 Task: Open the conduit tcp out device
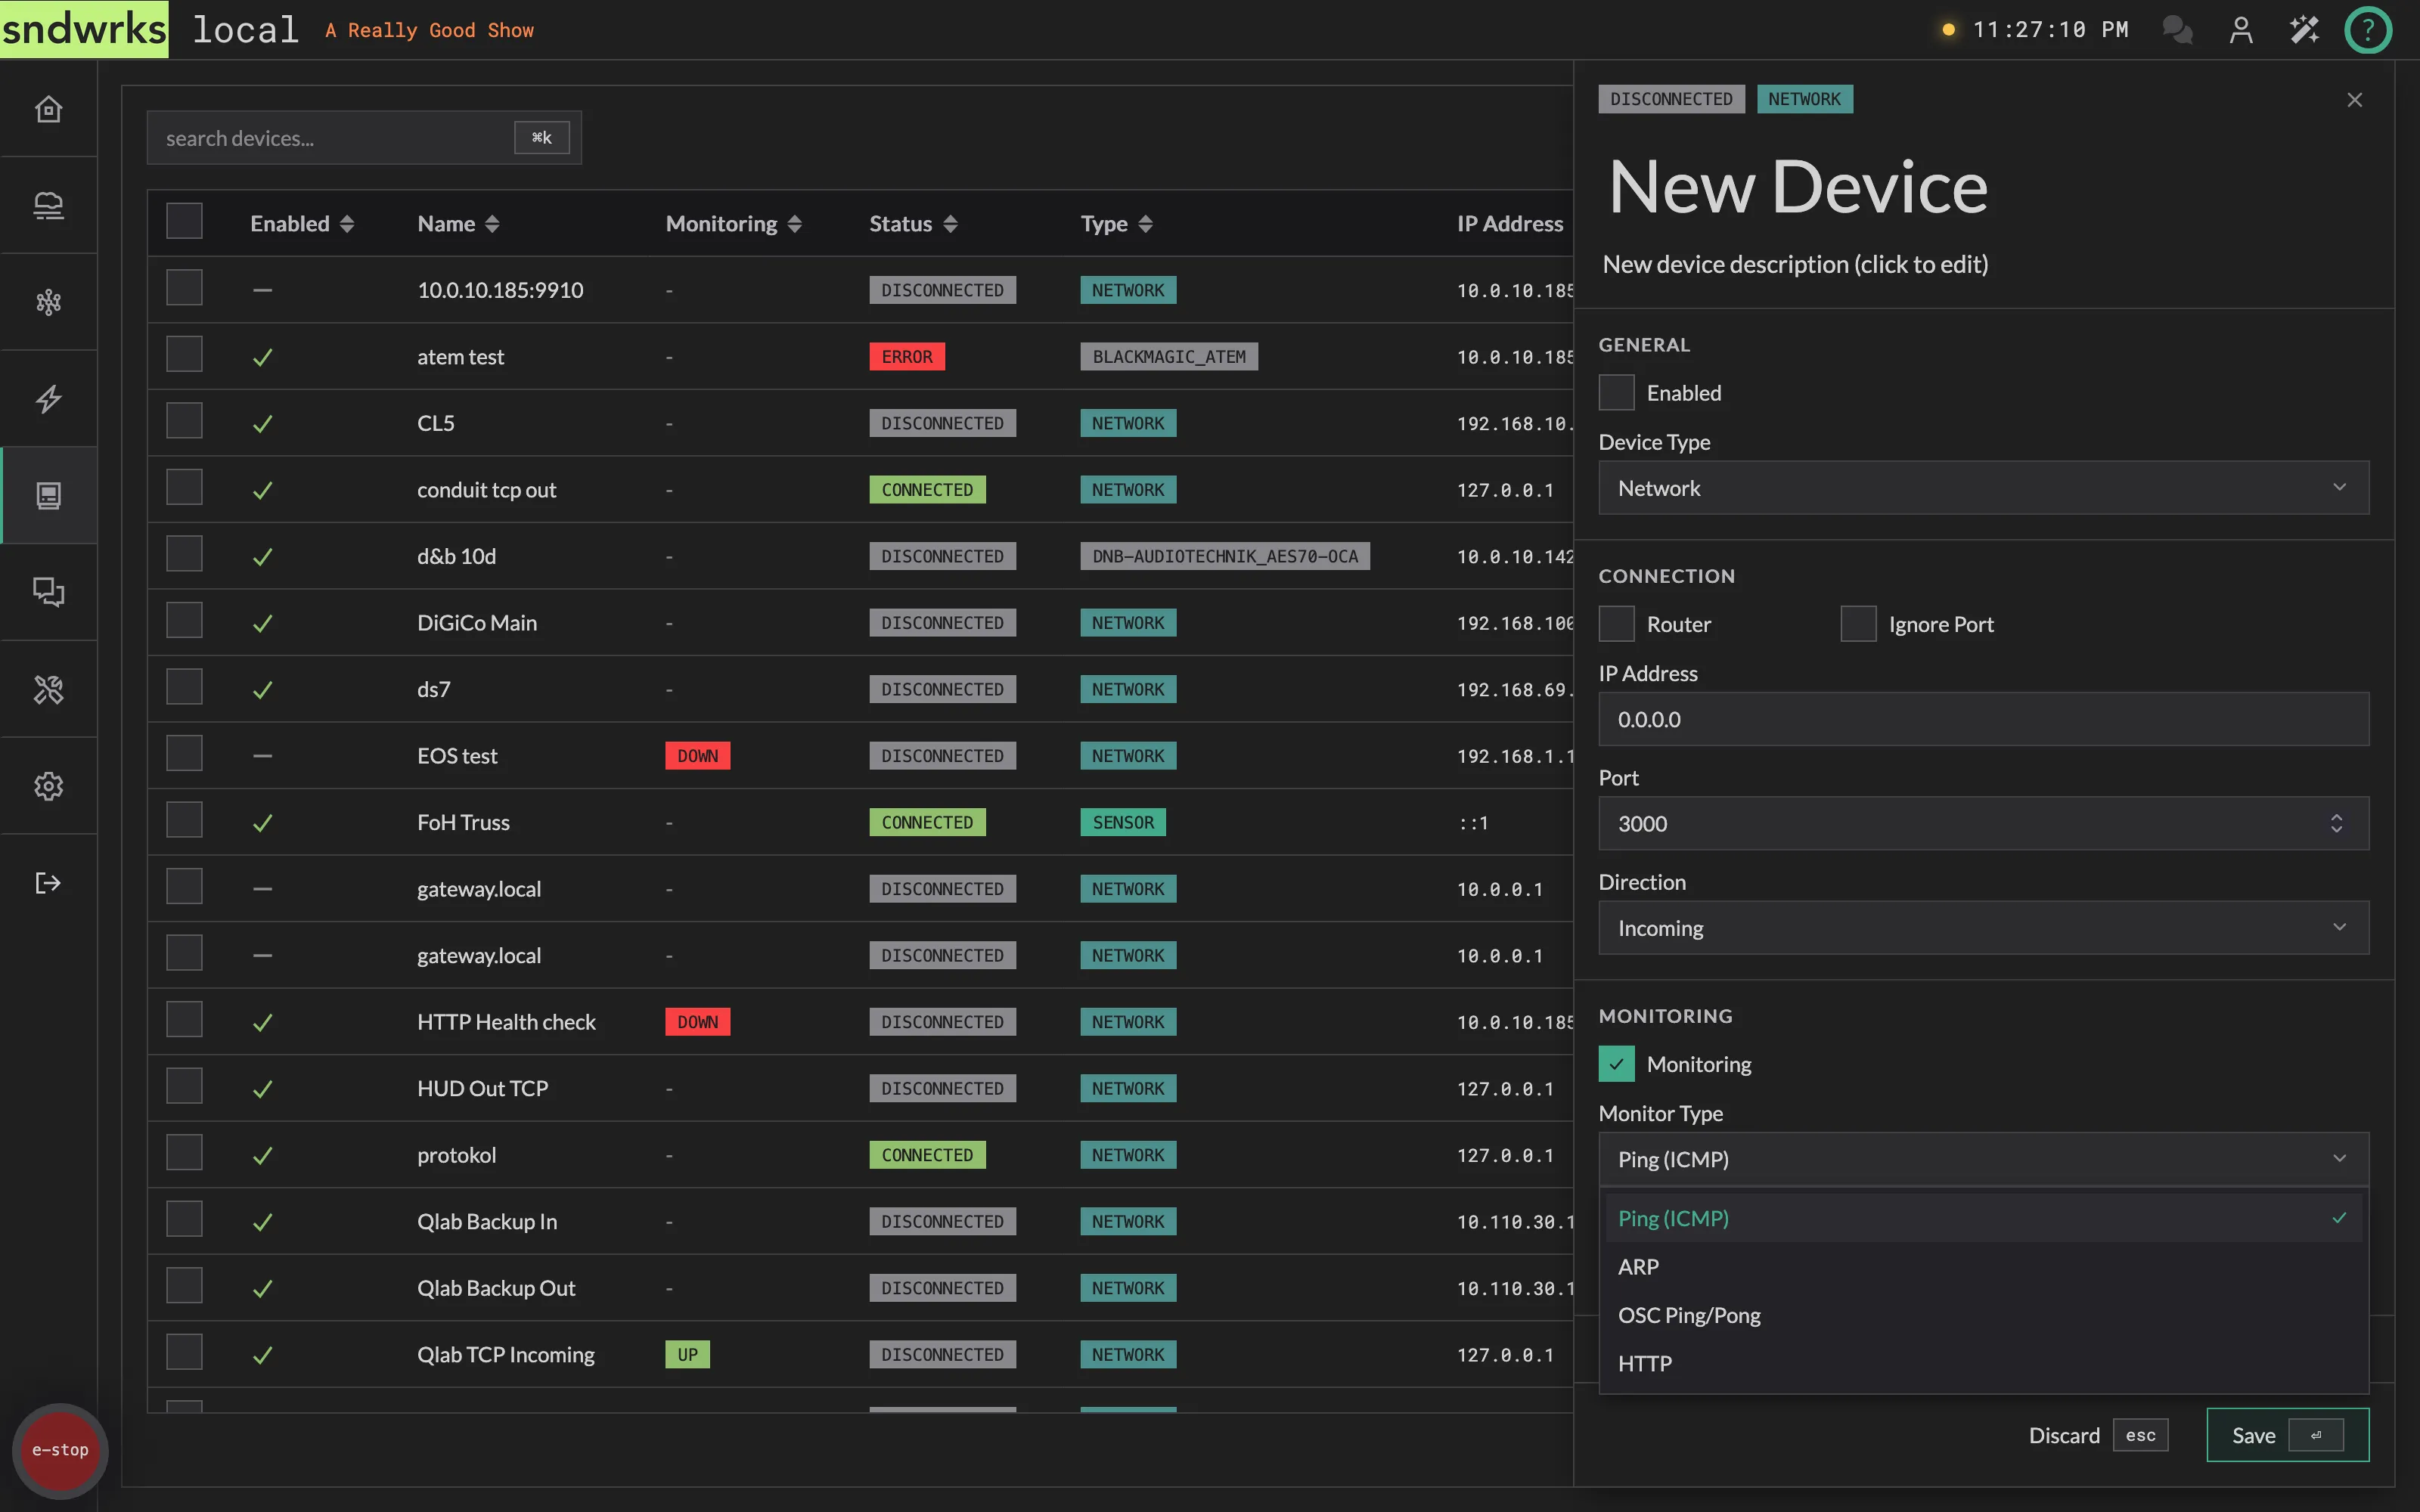point(486,490)
